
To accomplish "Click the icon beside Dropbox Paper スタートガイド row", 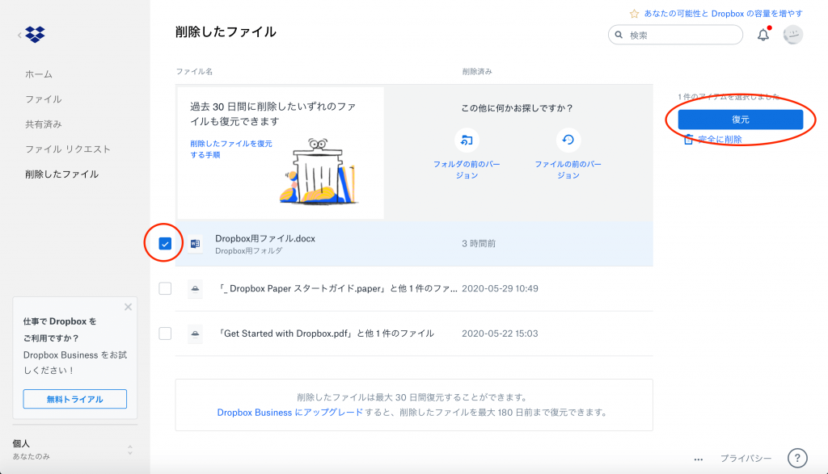I will tap(196, 288).
